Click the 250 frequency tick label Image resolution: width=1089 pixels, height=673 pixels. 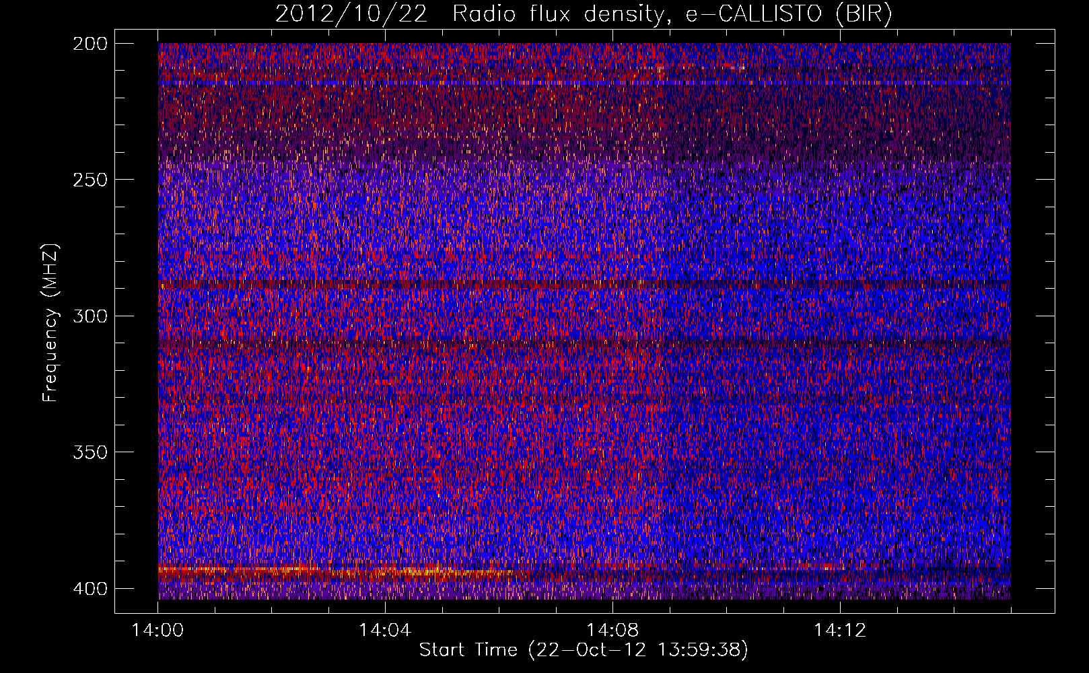90,180
